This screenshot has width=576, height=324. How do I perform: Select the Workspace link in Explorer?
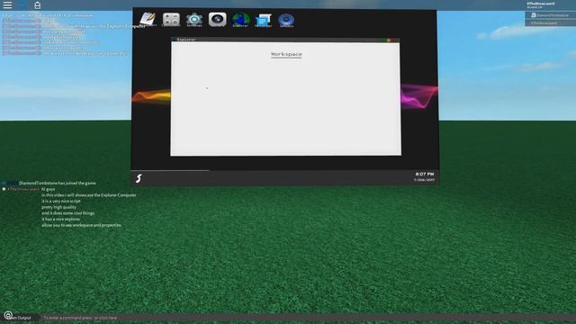[x=286, y=54]
